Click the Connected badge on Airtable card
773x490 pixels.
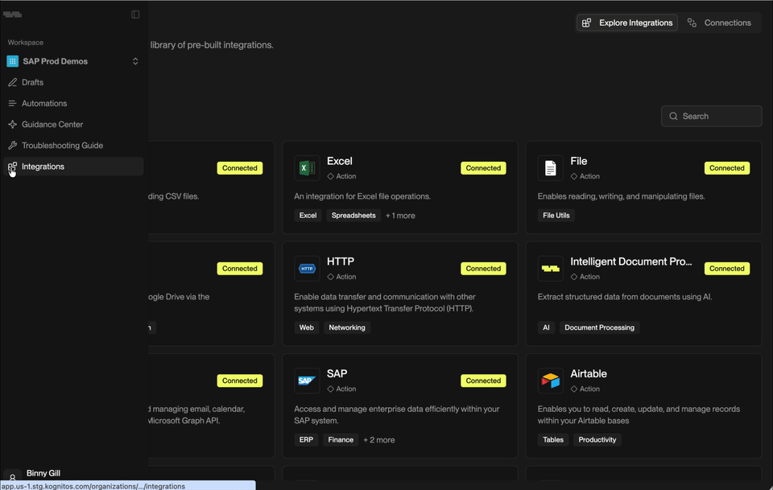coord(726,381)
